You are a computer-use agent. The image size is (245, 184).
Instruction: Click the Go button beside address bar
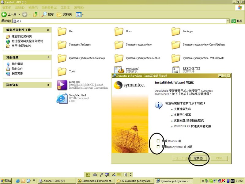coord(237,21)
